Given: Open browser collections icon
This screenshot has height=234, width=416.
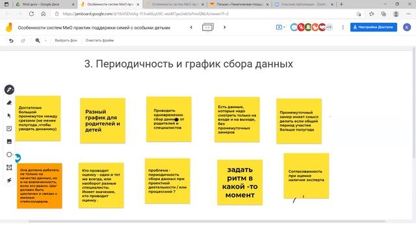Looking at the screenshot, I should (383, 14).
